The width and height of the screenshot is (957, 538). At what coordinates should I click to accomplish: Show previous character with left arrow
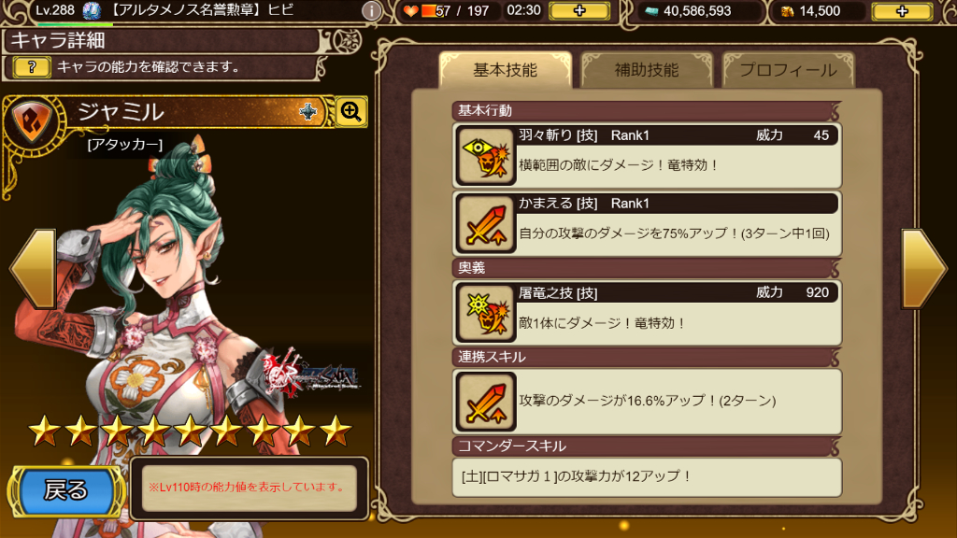pyautogui.click(x=34, y=268)
